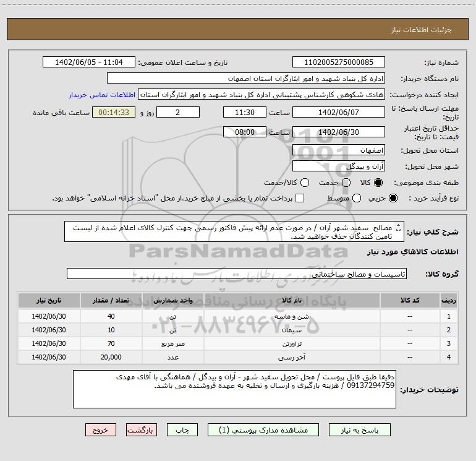Select the جزیی purchase type radio

[x=393, y=198]
